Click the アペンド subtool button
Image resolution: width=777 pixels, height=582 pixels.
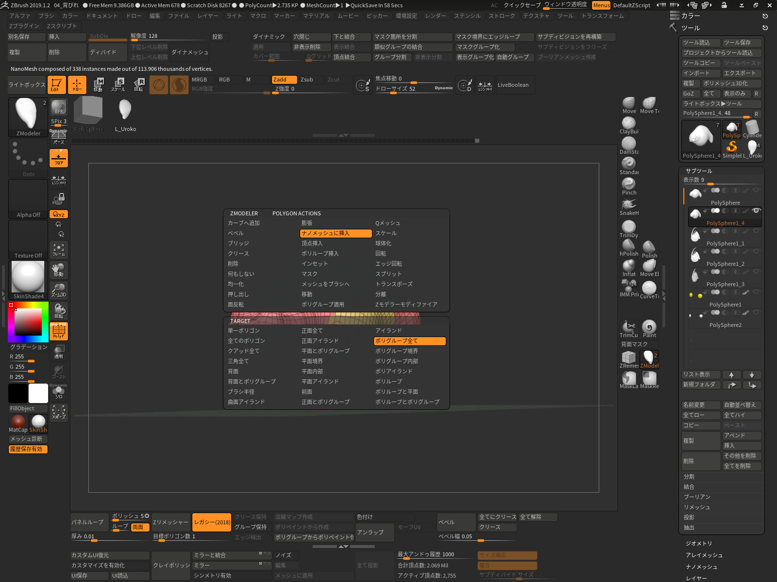(x=742, y=436)
